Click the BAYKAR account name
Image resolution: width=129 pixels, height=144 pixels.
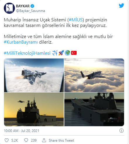click(x=23, y=6)
